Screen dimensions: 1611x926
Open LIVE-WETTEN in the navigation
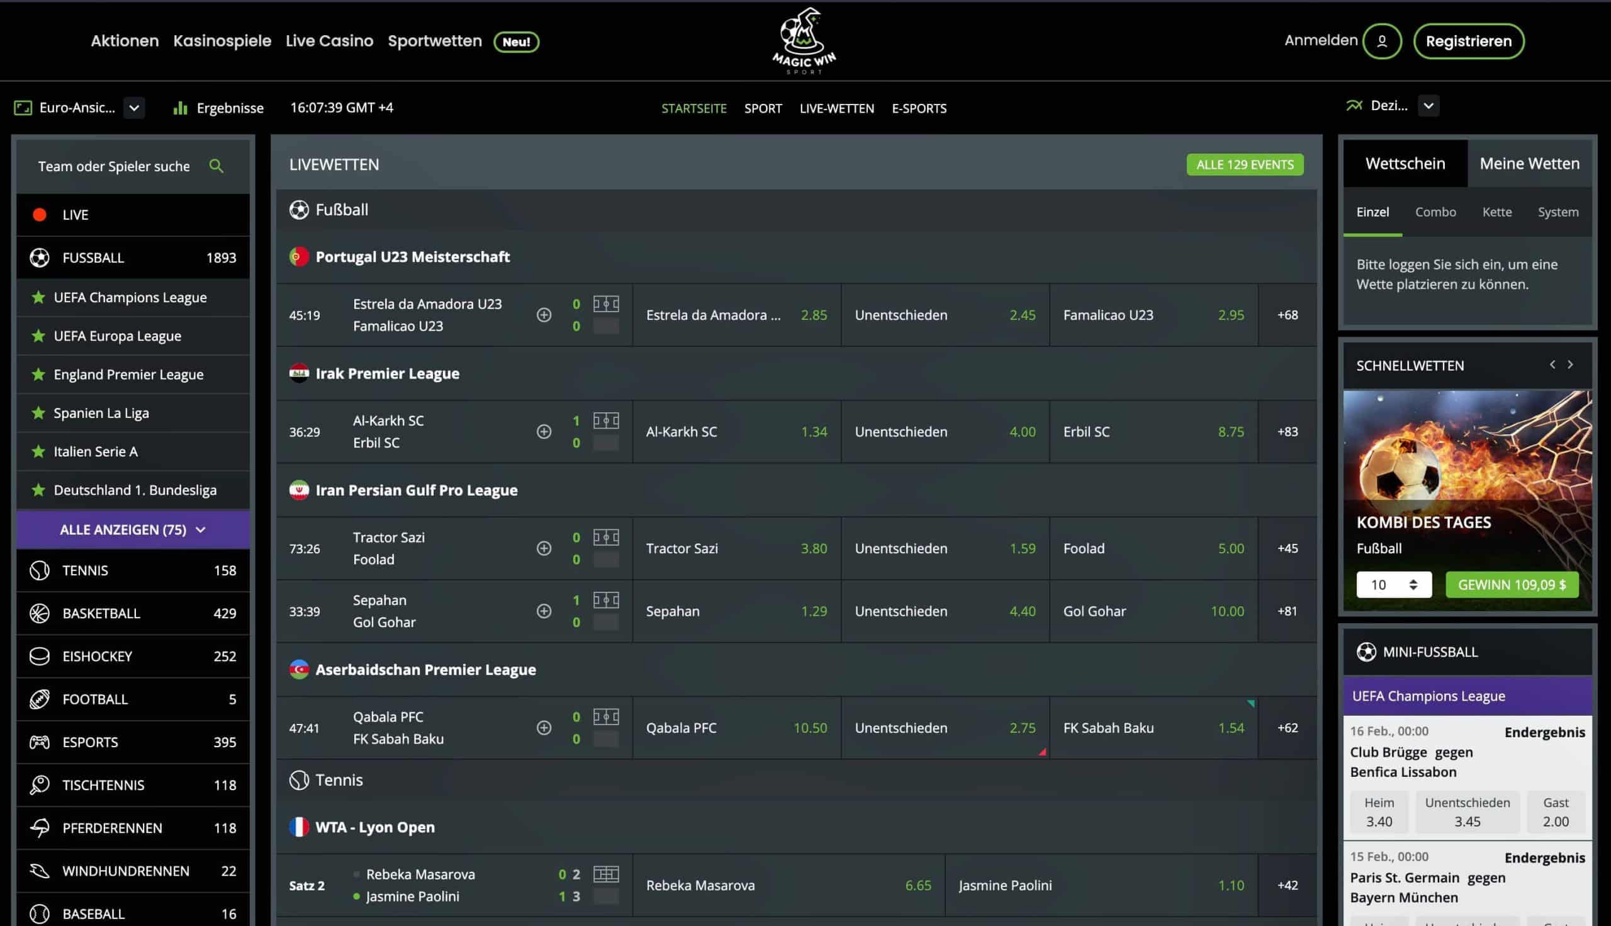837,108
